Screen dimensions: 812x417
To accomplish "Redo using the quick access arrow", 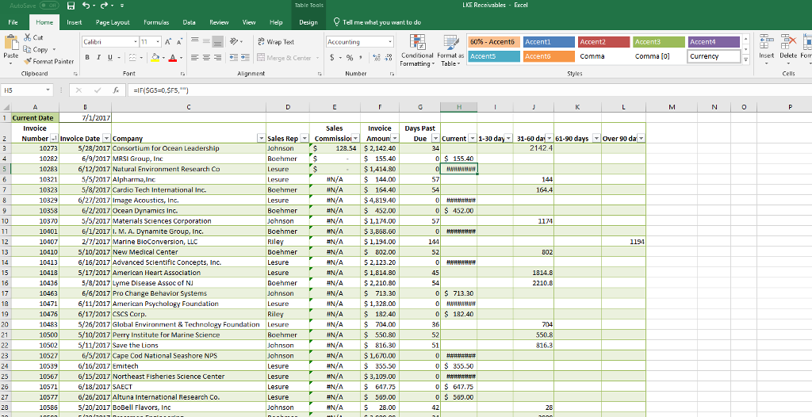I will pos(104,6).
